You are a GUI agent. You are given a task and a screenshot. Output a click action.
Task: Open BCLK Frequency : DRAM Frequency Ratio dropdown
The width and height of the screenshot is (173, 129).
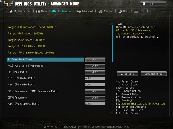tap(95, 92)
